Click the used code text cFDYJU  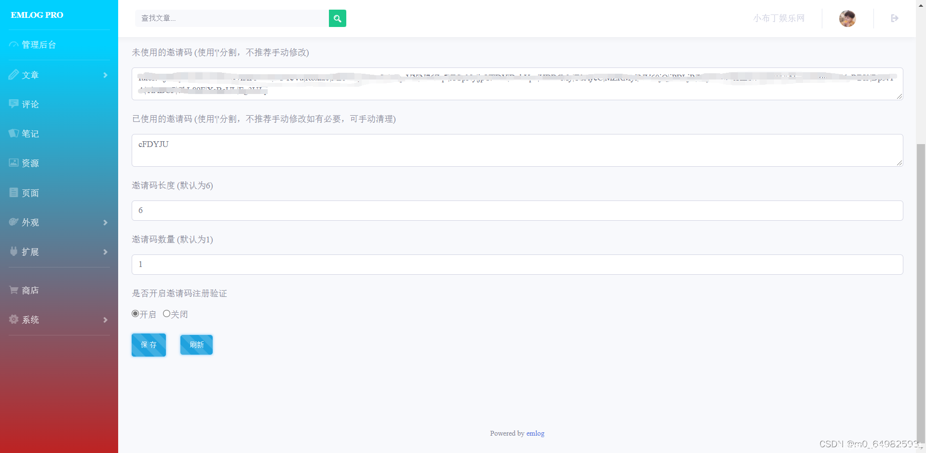[x=153, y=144]
